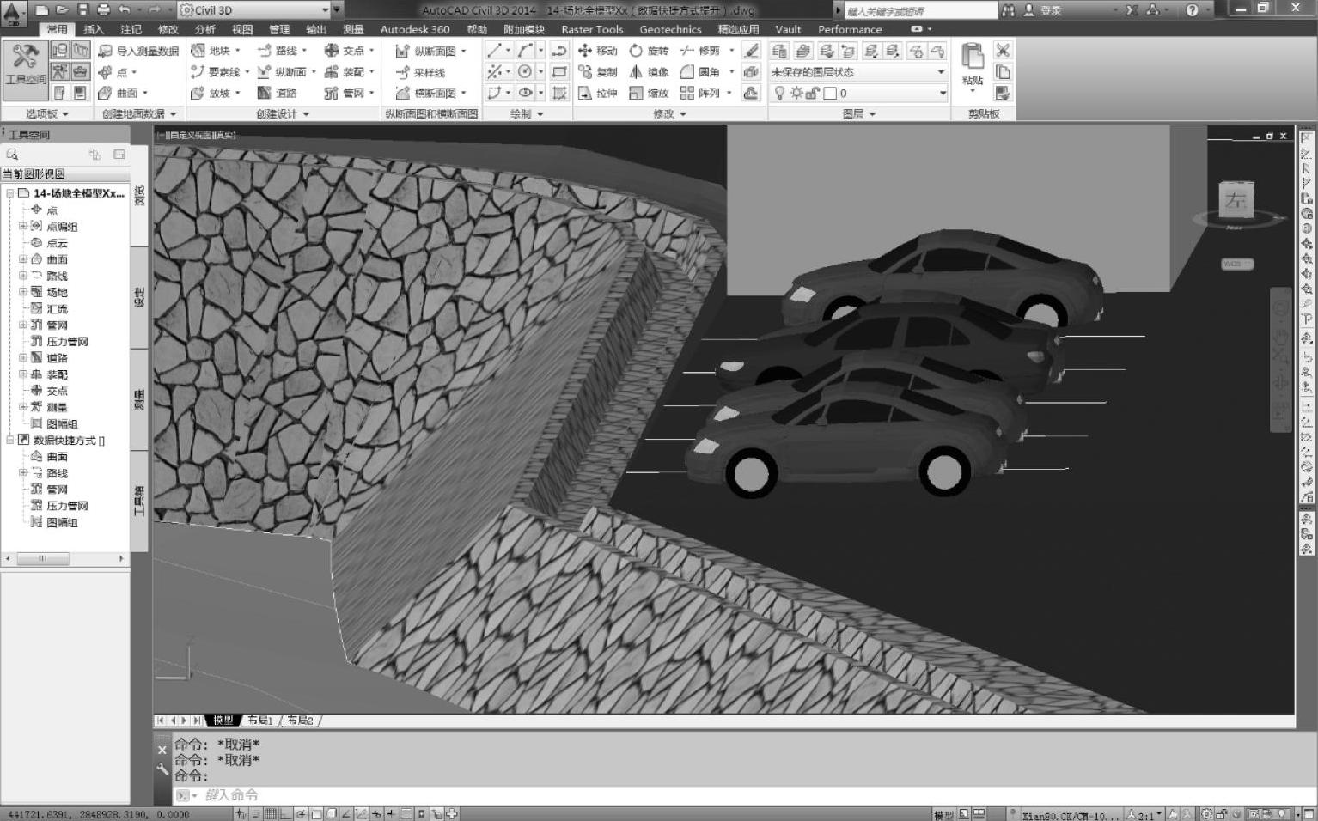Screen dimensions: 1318x821
Task: Expand the 场地 tree node
Action: 23,292
